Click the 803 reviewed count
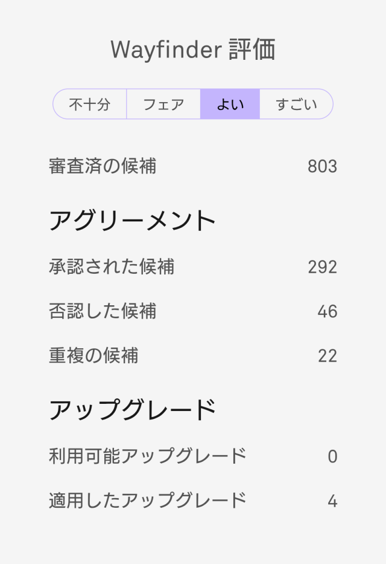 click(x=322, y=166)
